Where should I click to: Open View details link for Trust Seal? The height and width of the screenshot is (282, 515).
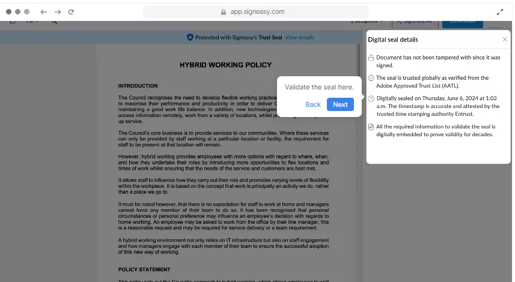click(x=299, y=37)
